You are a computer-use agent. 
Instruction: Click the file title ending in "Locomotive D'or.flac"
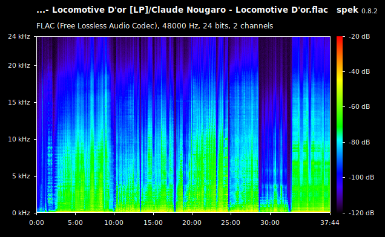(x=182, y=10)
